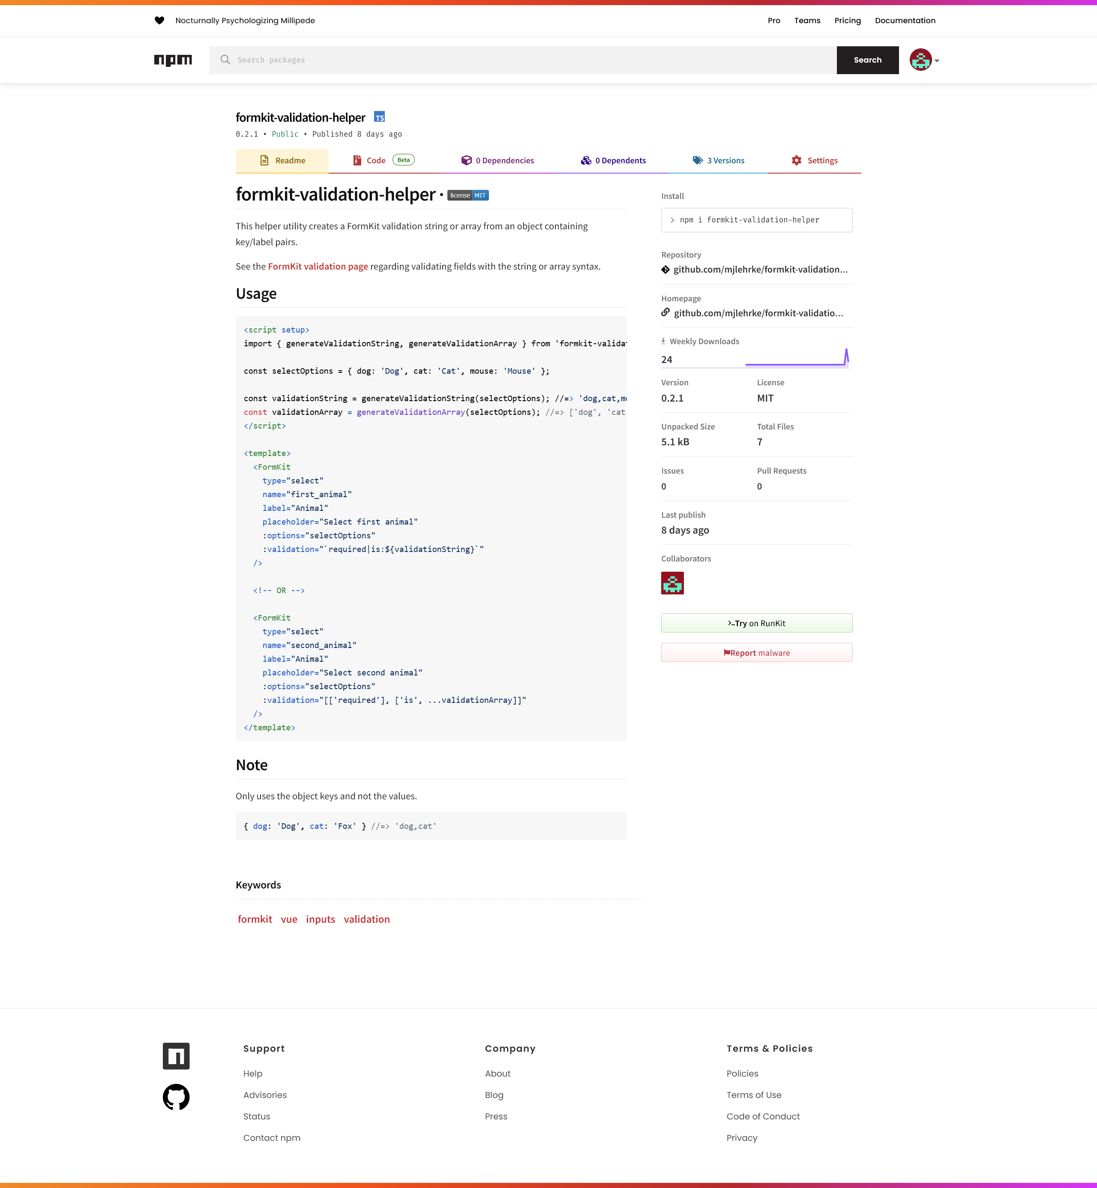Open GitHub octocat icon in footer
Viewport: 1097px width, 1188px height.
176,1097
